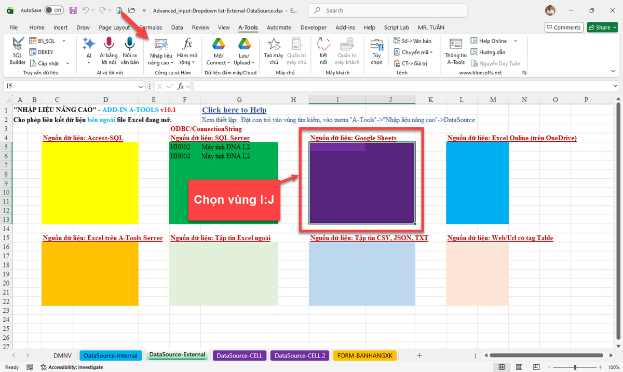The width and height of the screenshot is (623, 372).
Task: Add a new sheet with plus button
Action: tap(419, 355)
